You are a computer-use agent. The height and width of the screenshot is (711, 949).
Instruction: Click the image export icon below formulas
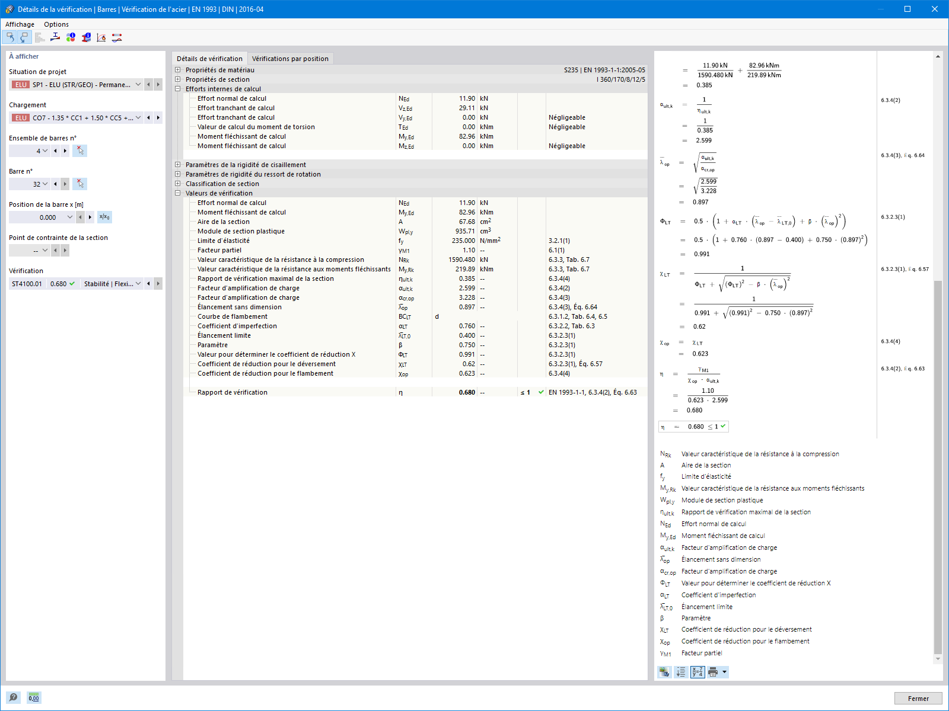[664, 672]
